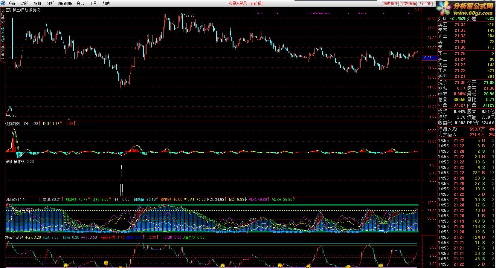Open the 功能 menu
The width and height of the screenshot is (496, 268).
pos(25,4)
